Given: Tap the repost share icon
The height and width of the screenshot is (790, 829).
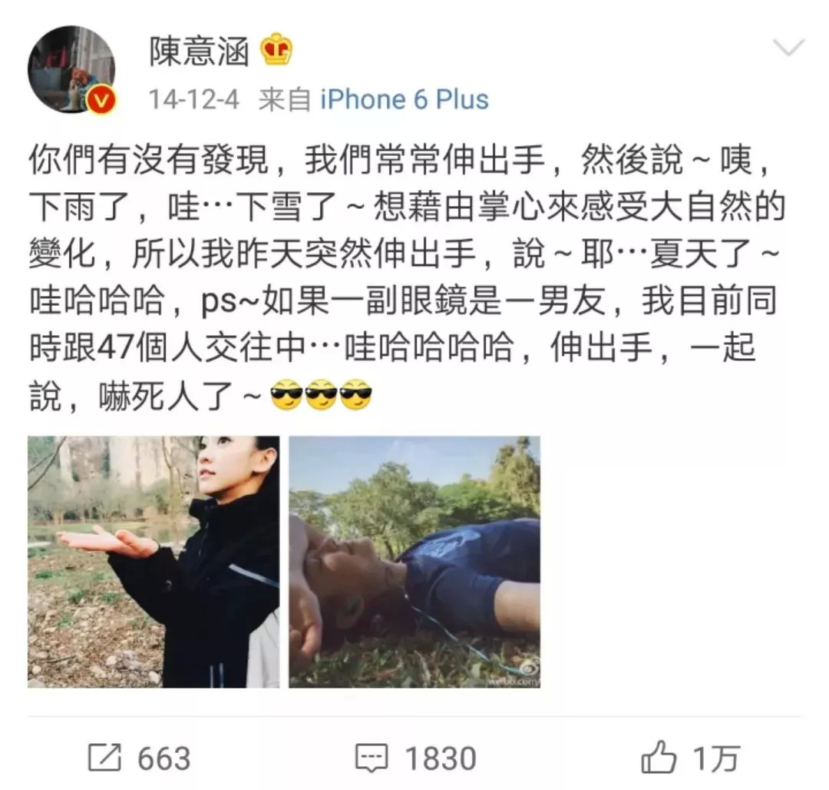Looking at the screenshot, I should tap(104, 758).
